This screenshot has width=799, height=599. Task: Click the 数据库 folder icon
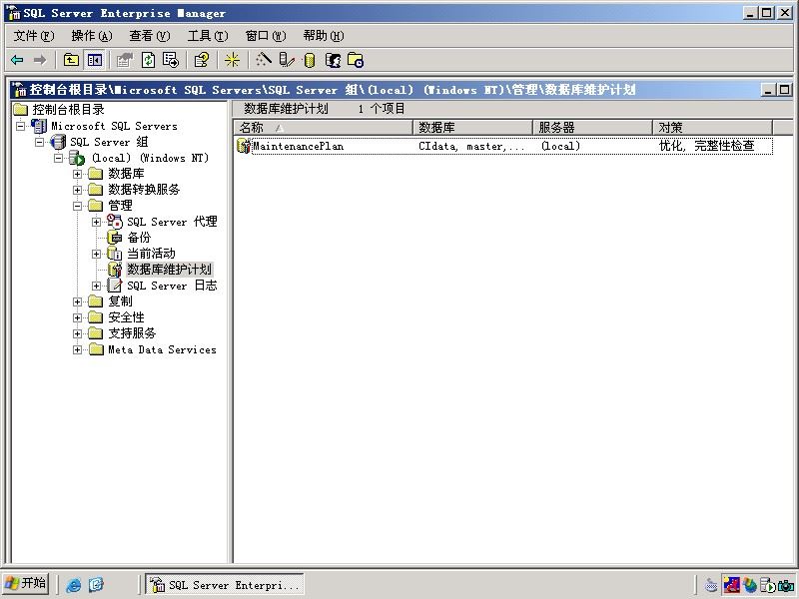(95, 174)
